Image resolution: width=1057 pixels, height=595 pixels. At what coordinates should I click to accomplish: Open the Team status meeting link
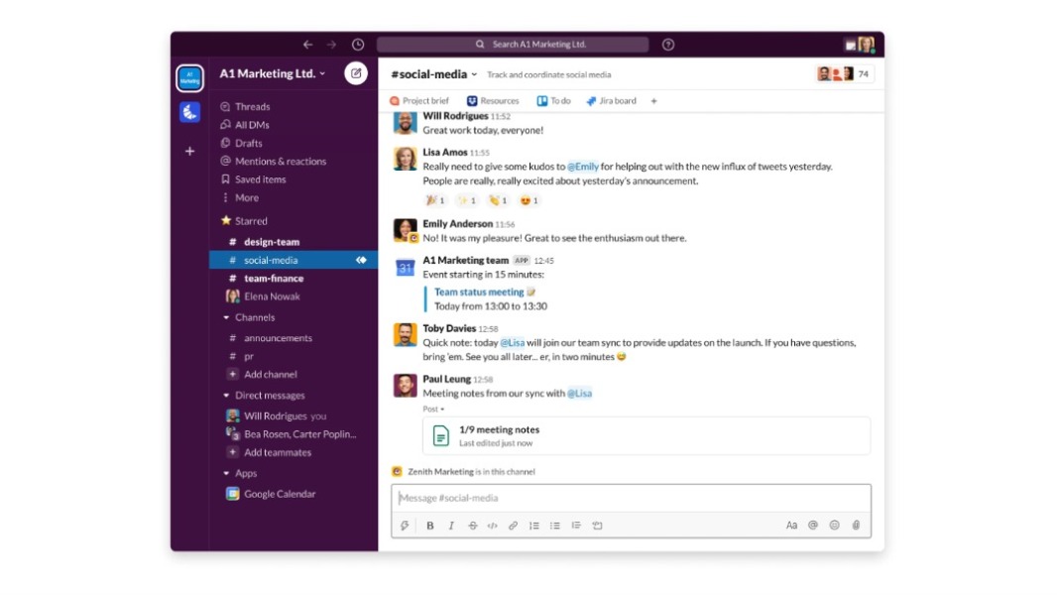479,293
